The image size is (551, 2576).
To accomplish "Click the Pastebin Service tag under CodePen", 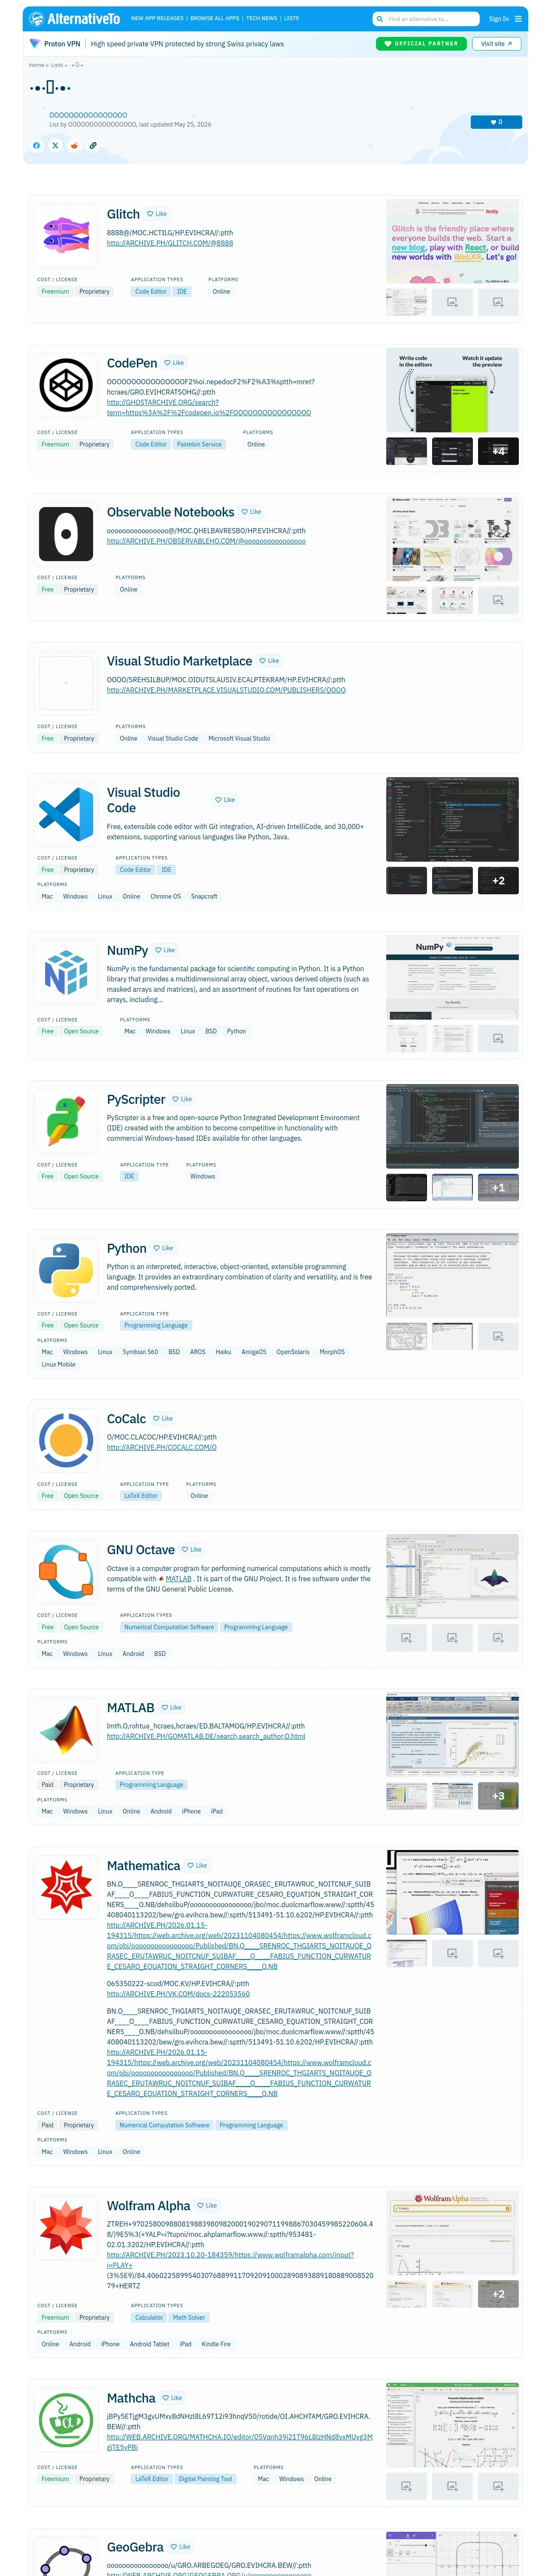I will [199, 445].
